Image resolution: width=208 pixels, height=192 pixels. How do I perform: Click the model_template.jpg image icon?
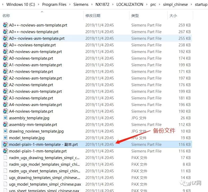pyautogui.click(x=5, y=137)
